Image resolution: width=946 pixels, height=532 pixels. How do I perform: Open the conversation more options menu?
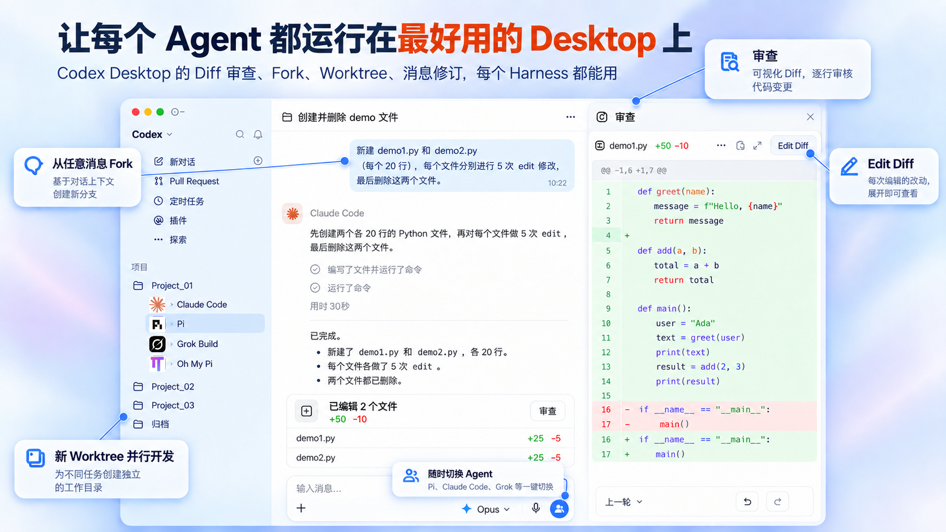570,117
